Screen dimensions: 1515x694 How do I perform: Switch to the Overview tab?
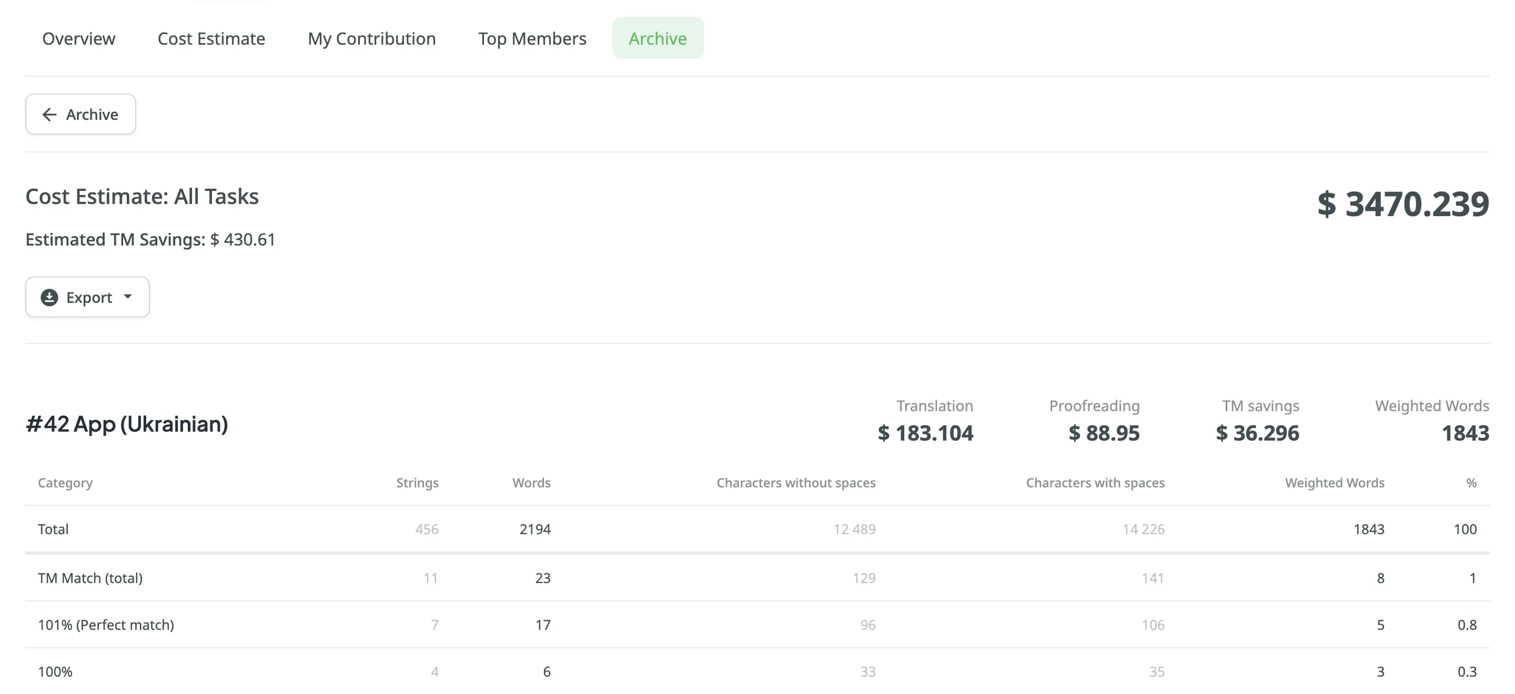pos(78,38)
